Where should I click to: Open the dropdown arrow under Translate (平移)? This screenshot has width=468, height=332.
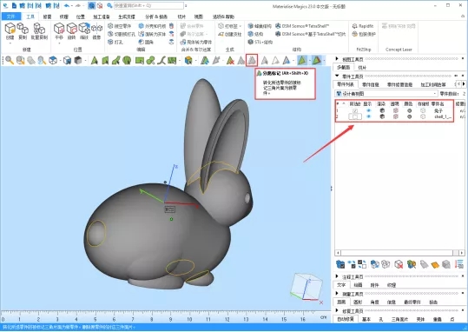pos(59,43)
